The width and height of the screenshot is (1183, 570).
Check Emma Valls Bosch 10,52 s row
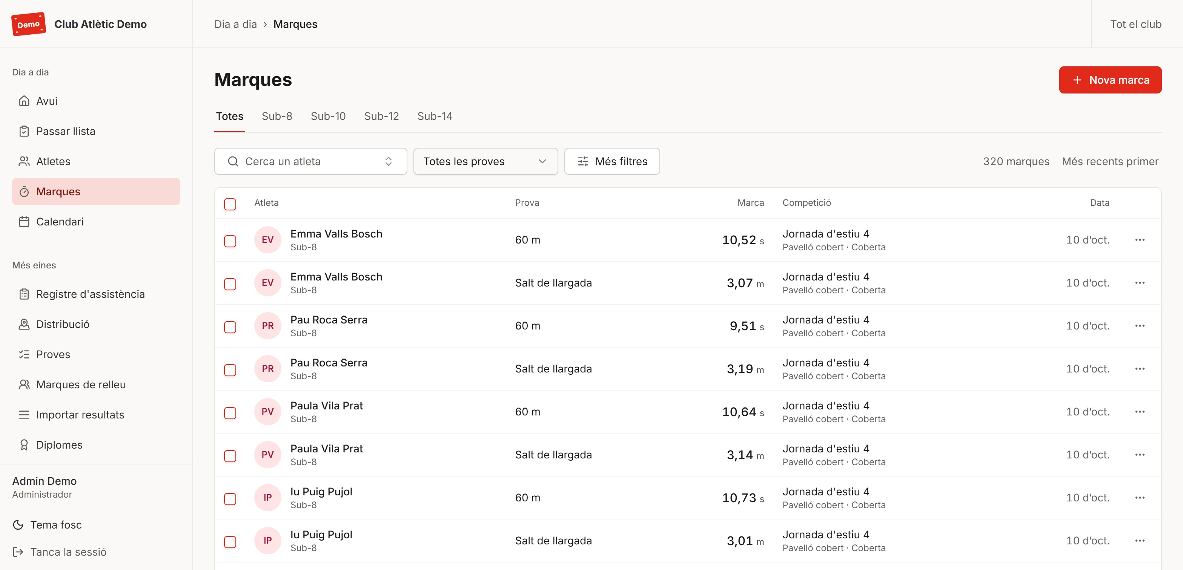click(230, 241)
